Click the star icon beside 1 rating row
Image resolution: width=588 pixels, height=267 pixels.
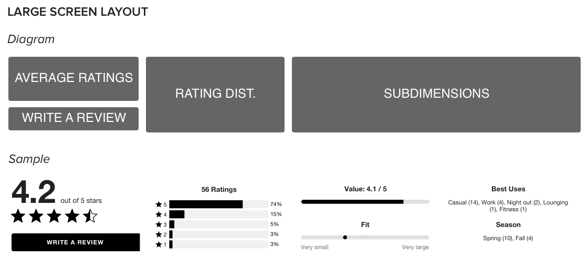coord(158,245)
